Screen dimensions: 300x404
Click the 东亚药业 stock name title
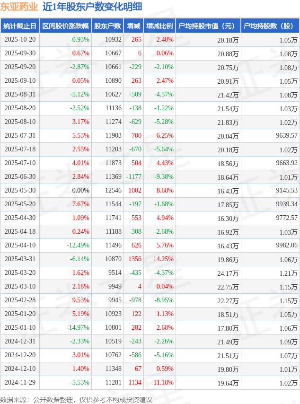[19, 7]
